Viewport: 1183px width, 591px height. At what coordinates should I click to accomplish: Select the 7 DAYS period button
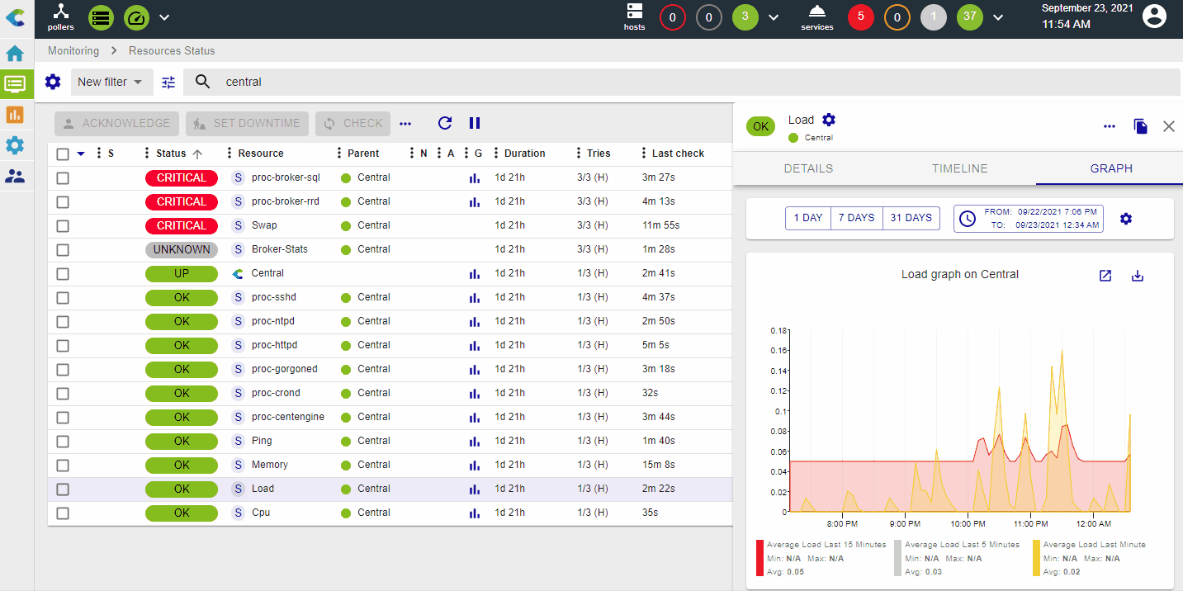(856, 218)
